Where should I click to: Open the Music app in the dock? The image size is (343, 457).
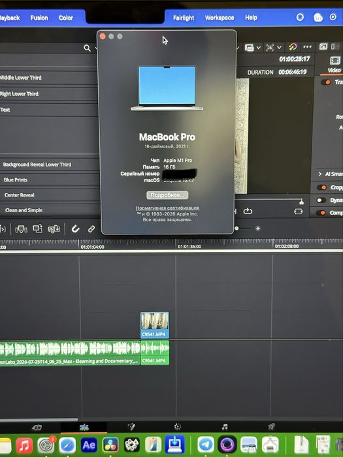coord(24,445)
